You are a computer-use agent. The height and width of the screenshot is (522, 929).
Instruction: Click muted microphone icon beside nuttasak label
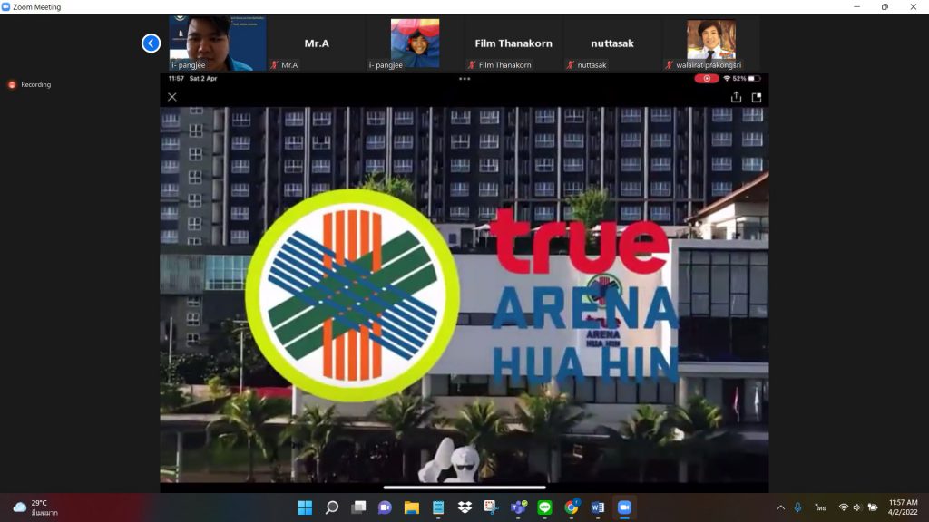(571, 65)
